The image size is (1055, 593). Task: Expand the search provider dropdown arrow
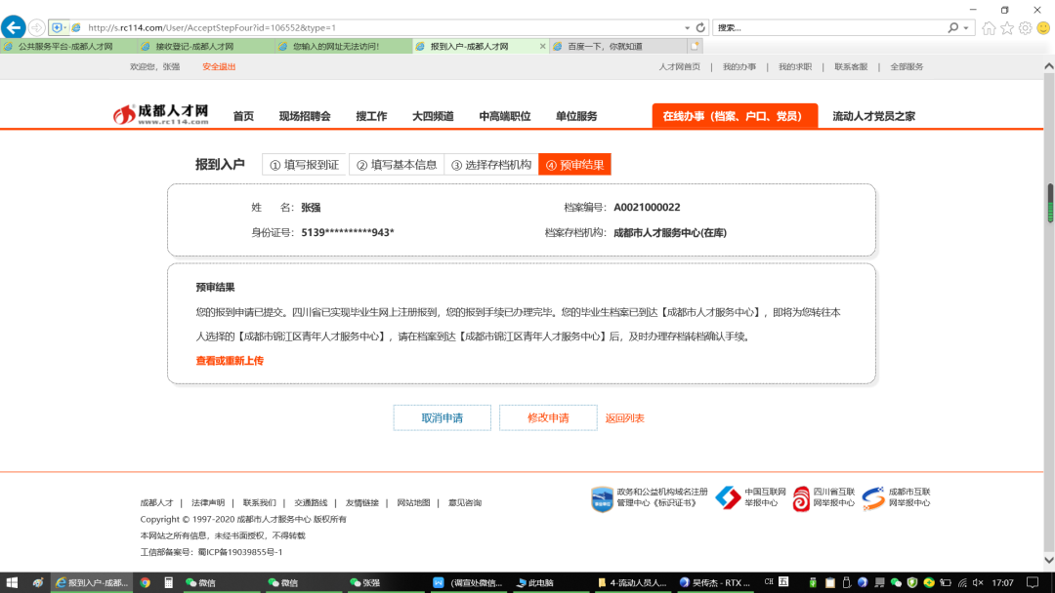[x=966, y=27]
